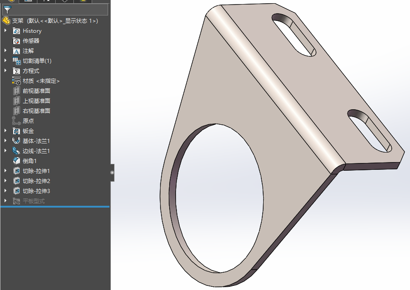Click the 材质 material icon
The image size is (410, 290).
pos(16,81)
